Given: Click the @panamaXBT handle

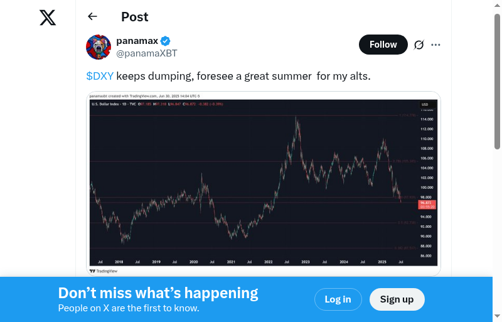Looking at the screenshot, I should point(147,53).
